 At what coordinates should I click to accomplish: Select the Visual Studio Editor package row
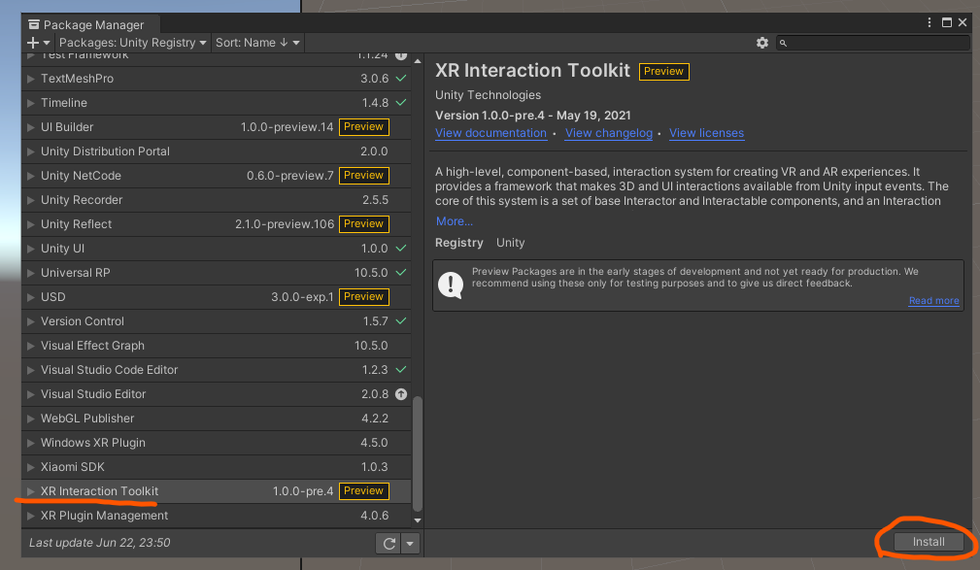click(217, 393)
